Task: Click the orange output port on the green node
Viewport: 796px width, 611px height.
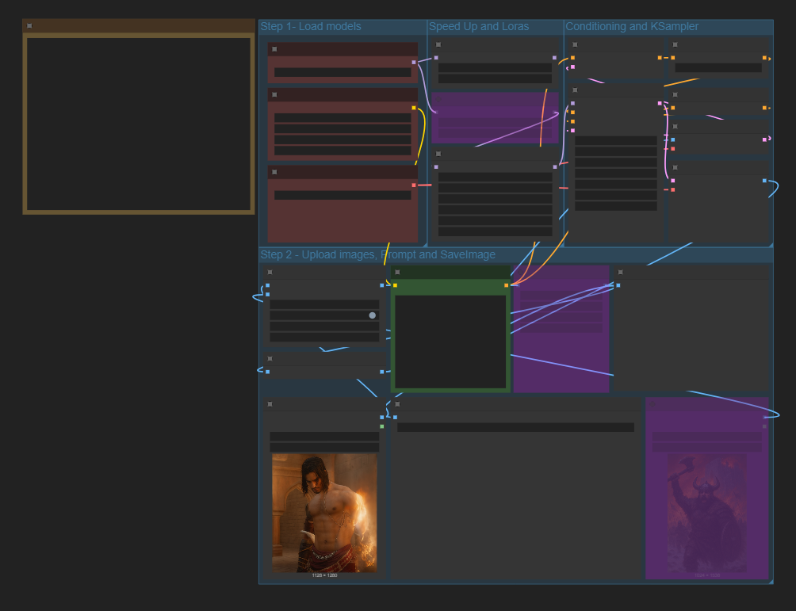Action: click(506, 286)
